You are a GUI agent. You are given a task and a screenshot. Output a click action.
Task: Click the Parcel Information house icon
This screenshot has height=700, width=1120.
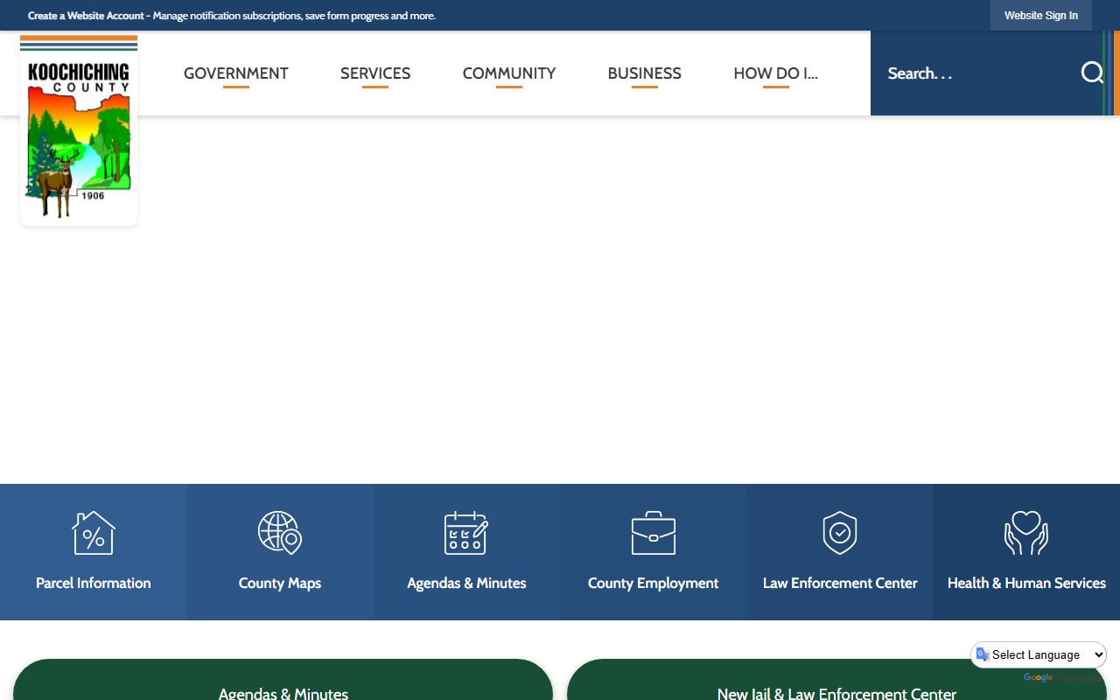[94, 533]
